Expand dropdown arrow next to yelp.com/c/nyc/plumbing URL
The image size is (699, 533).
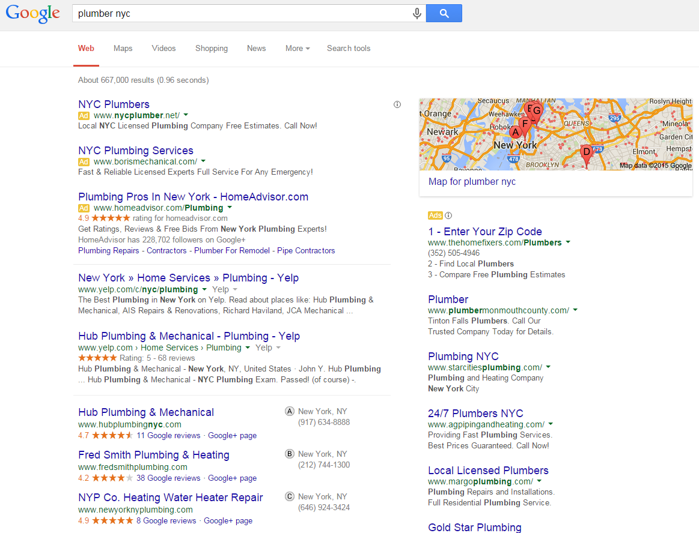(204, 289)
